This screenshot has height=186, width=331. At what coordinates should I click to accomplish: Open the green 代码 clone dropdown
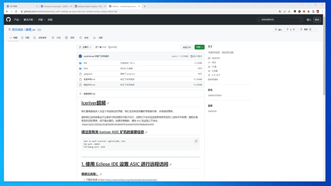coord(199,47)
